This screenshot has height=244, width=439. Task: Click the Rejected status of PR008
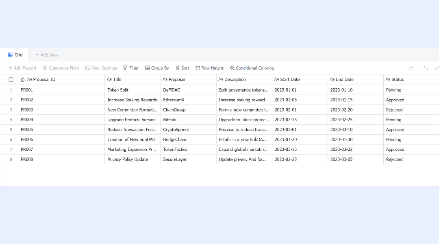411,159
